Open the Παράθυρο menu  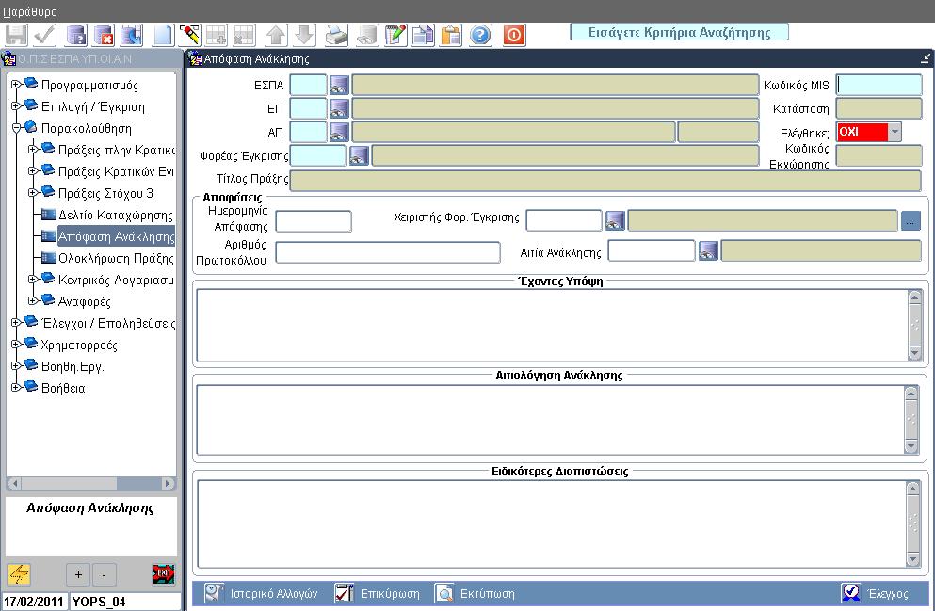[30, 11]
